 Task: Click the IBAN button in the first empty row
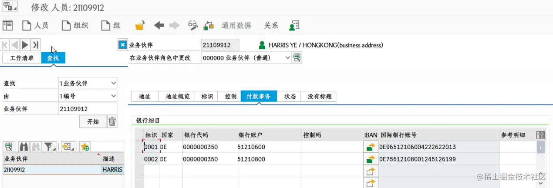coord(371,171)
